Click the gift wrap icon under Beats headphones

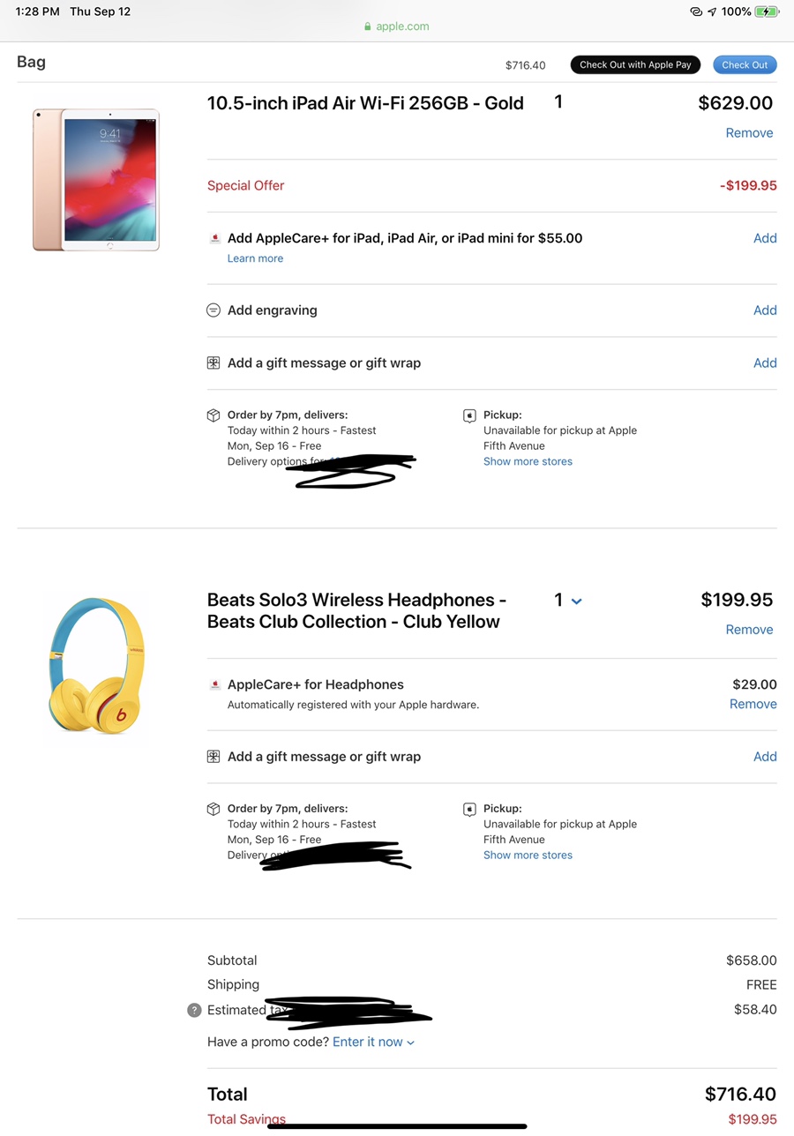point(213,757)
